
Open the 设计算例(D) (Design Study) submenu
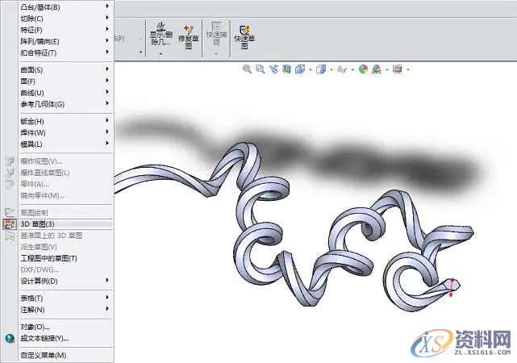pyautogui.click(x=65, y=282)
